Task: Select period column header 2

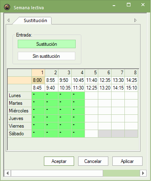Action: click(52, 73)
